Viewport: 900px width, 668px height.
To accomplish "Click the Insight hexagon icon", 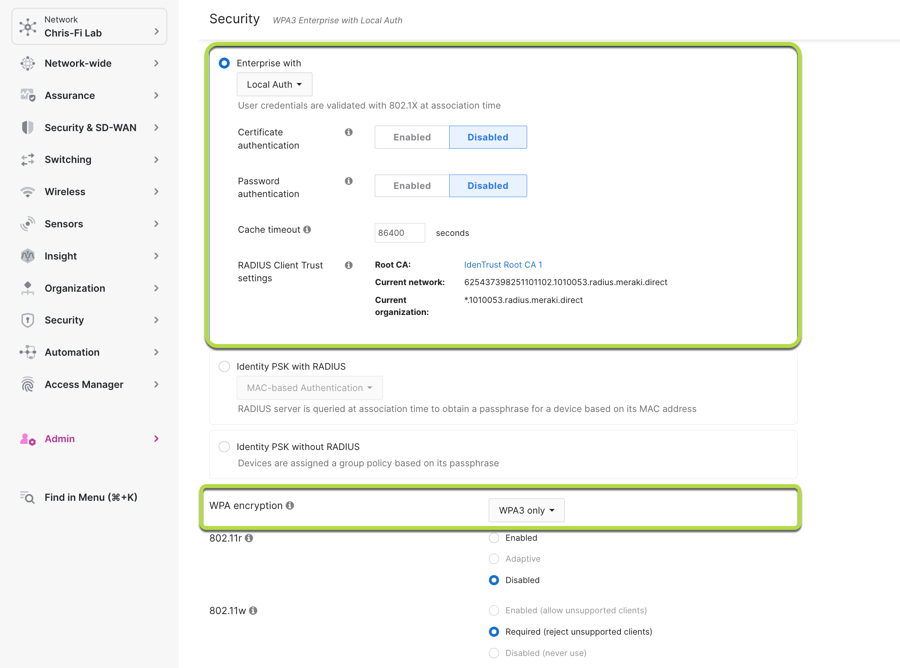I will tap(28, 256).
